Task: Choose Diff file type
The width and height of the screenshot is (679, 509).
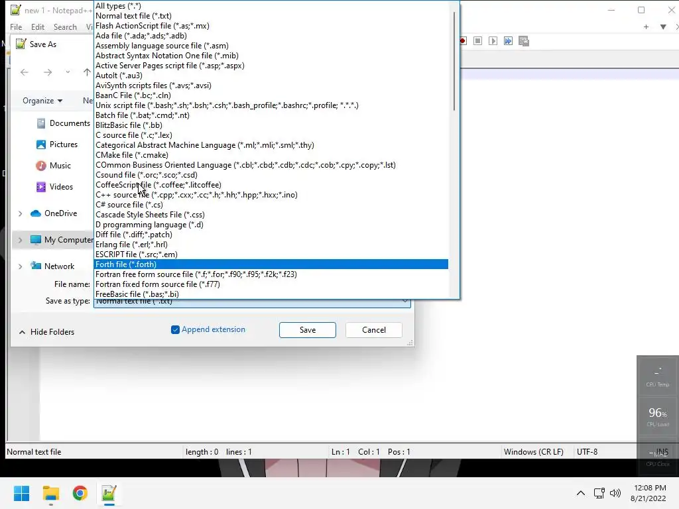Action: point(271,235)
